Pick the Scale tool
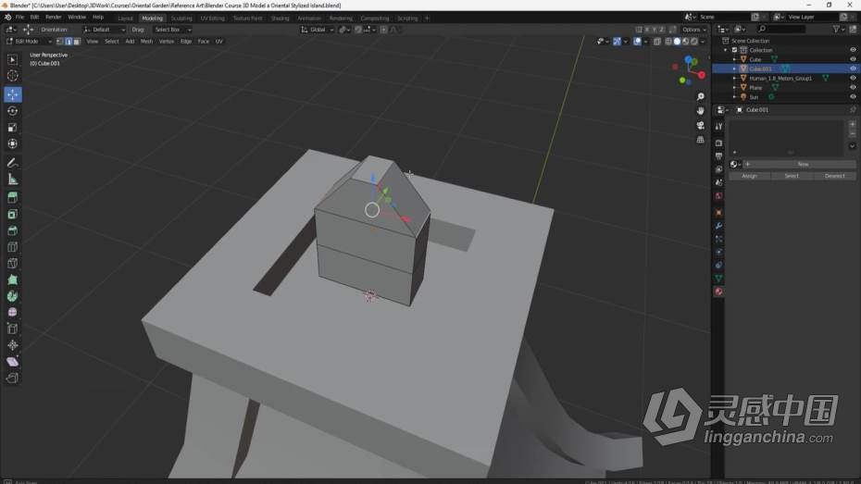The width and height of the screenshot is (861, 484). click(x=13, y=128)
